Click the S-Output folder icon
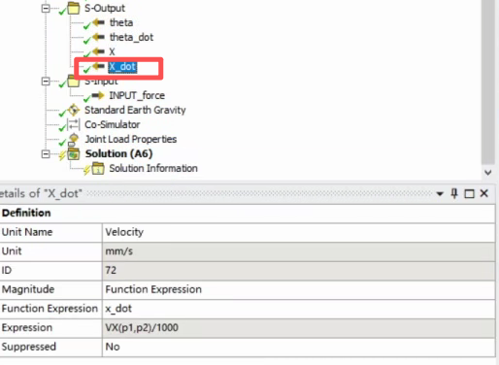The image size is (499, 365). 74,8
